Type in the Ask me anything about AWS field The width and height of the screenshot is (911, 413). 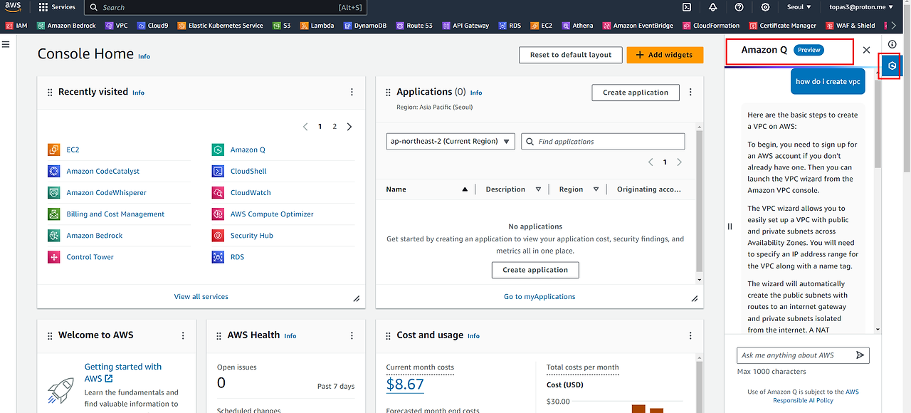pyautogui.click(x=794, y=355)
